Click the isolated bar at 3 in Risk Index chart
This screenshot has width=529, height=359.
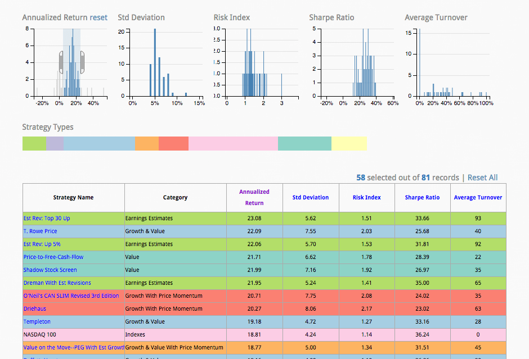tap(282, 85)
